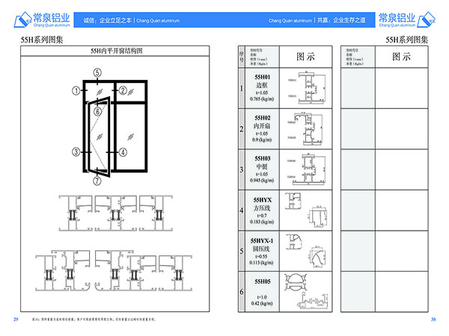Click the header slogan 共赢：企业生存之道
The width and height of the screenshot is (449, 336).
pyautogui.click(x=341, y=20)
